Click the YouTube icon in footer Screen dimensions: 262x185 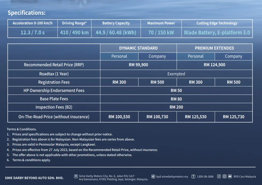230,176
